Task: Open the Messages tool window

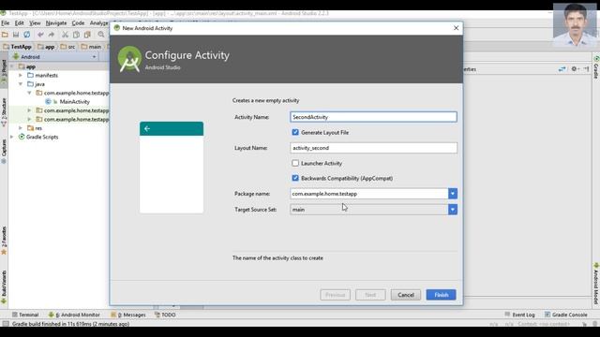Action: pyautogui.click(x=128, y=315)
